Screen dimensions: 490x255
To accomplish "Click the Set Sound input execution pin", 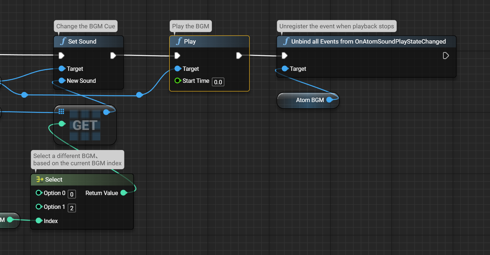I will (x=61, y=56).
